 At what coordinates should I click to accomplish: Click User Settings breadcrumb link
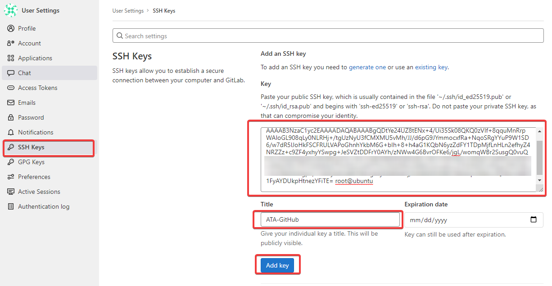128,11
